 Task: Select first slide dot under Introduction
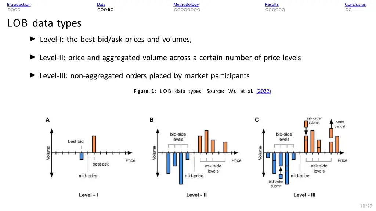click(9, 10)
